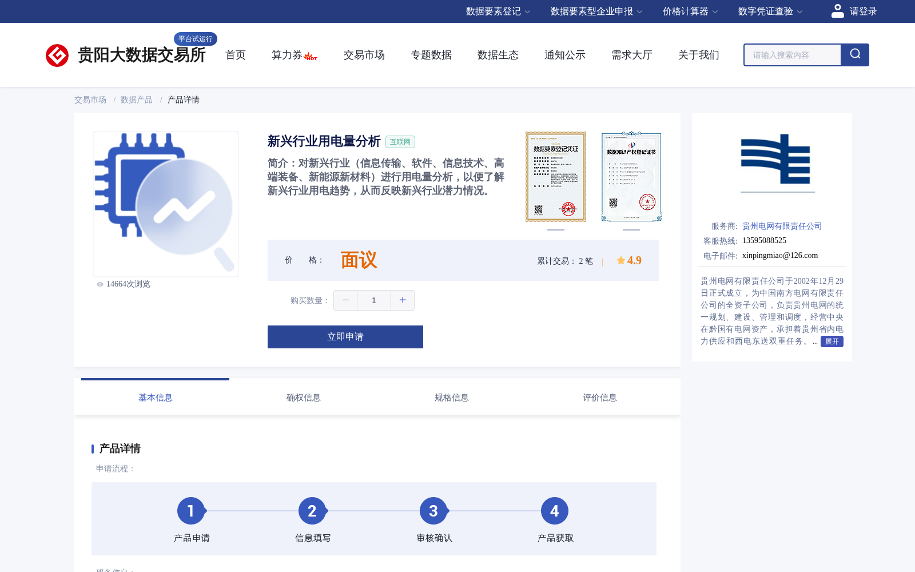
Task: Go to 首页 in navigation
Action: coord(236,55)
